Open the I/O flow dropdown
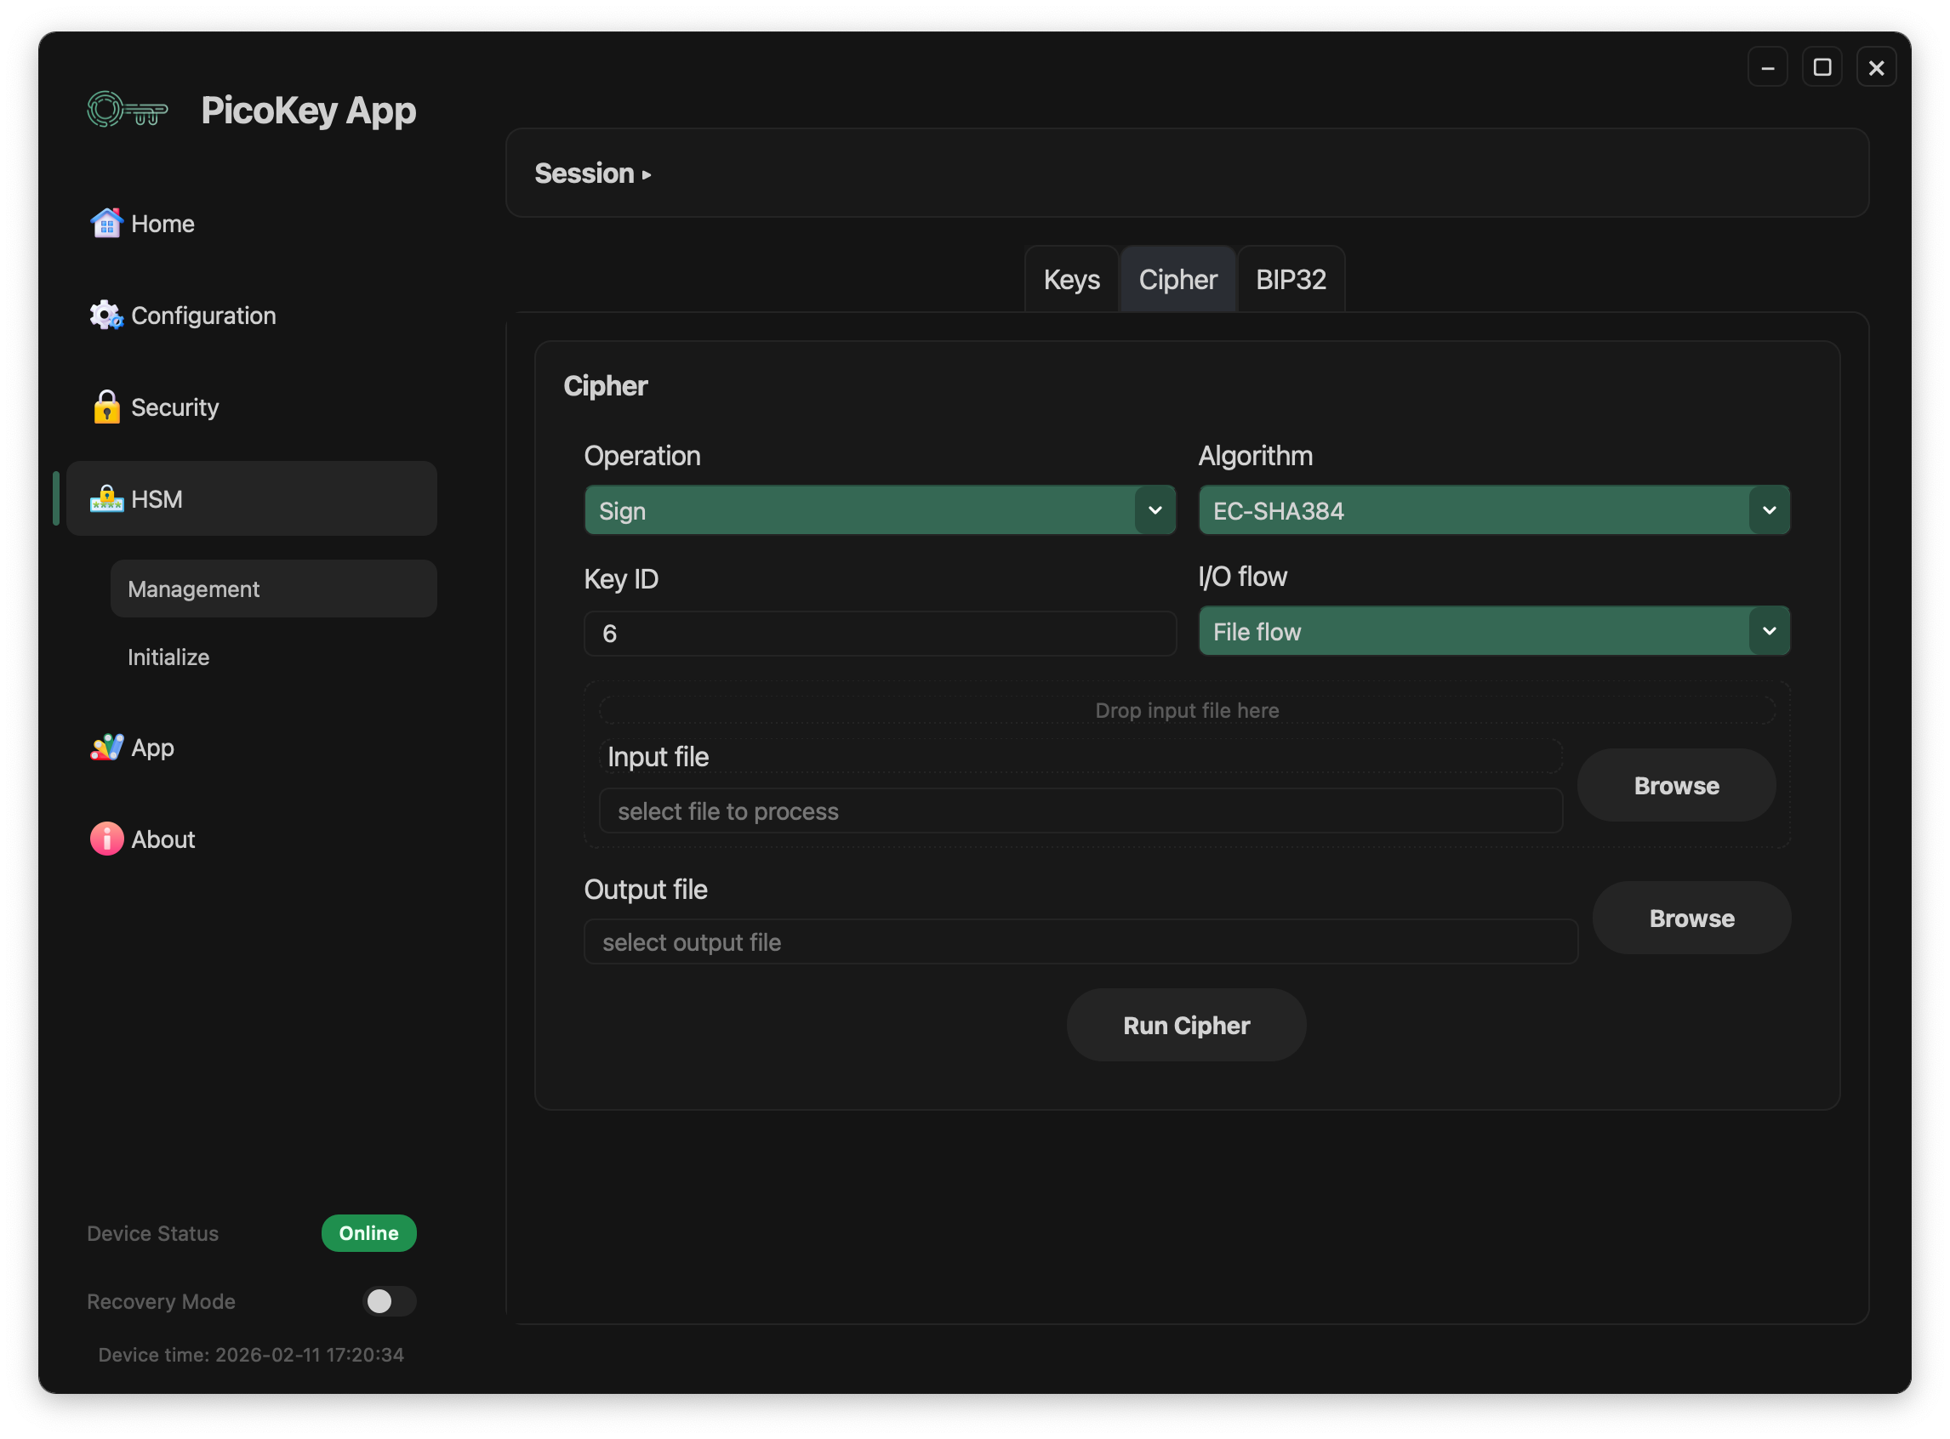Viewport: 1950px width, 1439px height. (x=1493, y=632)
